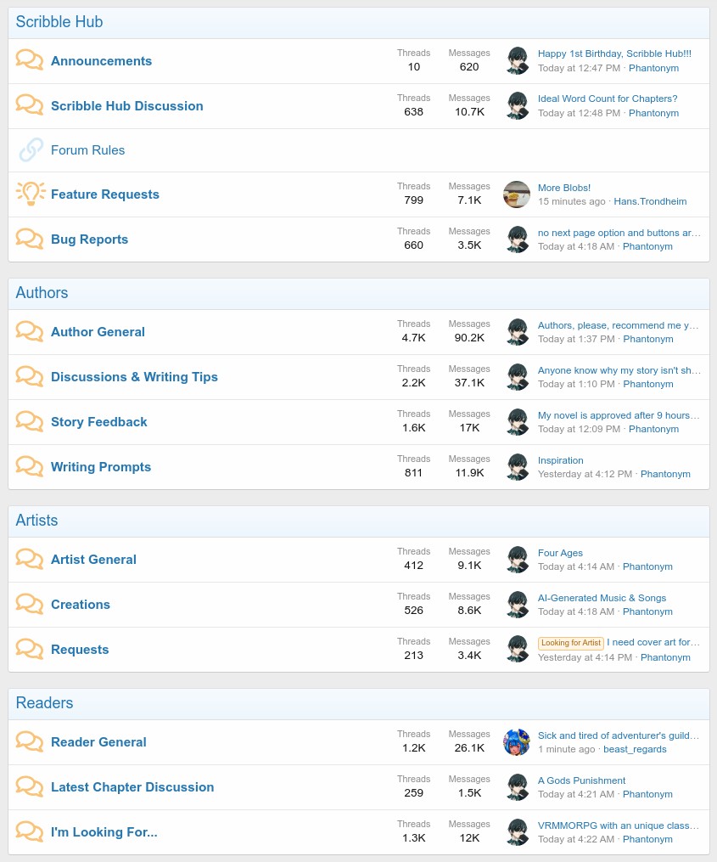
Task: Open the Scribble Hub Discussion forum
Action: pyautogui.click(x=126, y=106)
